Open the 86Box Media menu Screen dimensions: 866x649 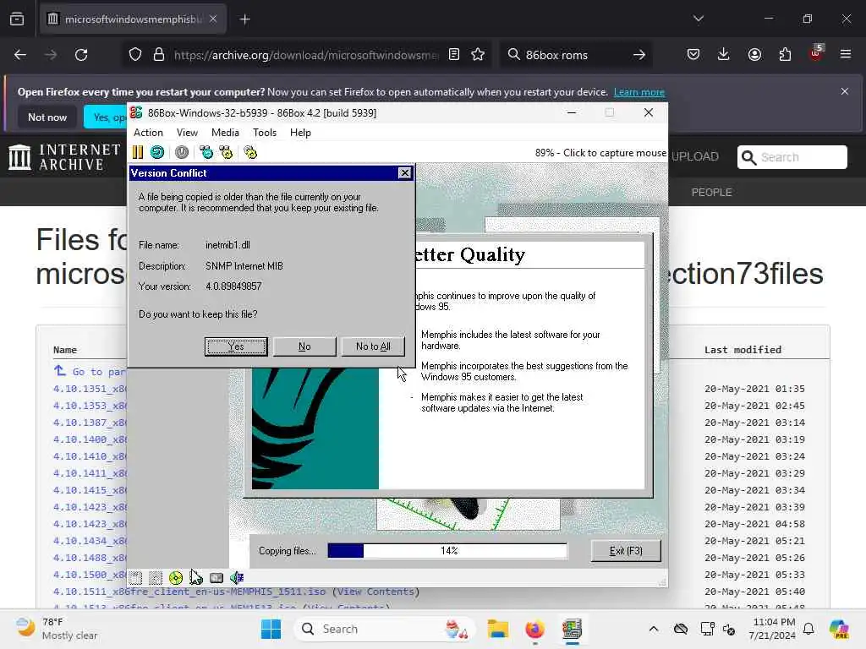(x=225, y=133)
